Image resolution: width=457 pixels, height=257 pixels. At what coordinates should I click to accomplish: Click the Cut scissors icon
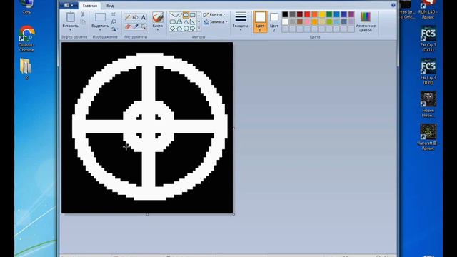pyautogui.click(x=83, y=14)
